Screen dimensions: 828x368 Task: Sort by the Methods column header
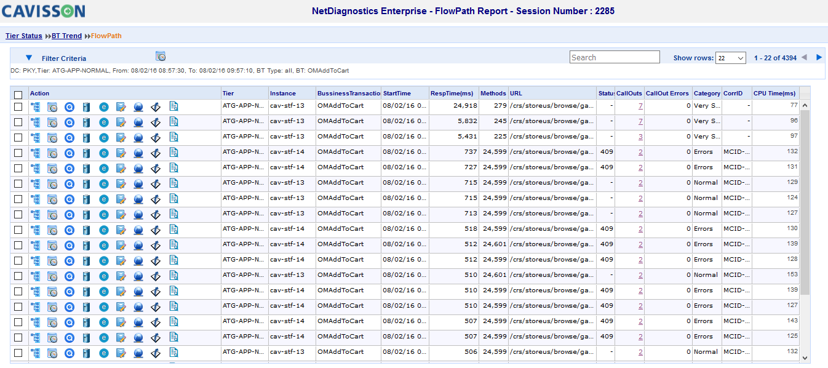(x=493, y=94)
